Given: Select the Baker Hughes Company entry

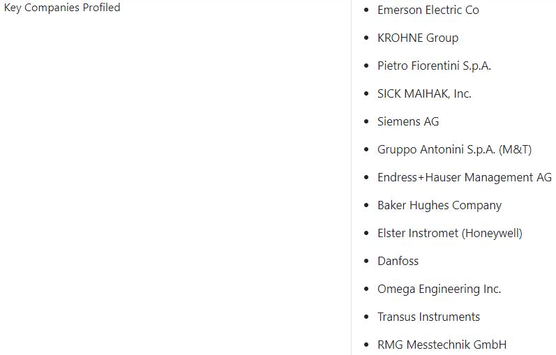Looking at the screenshot, I should point(439,205).
